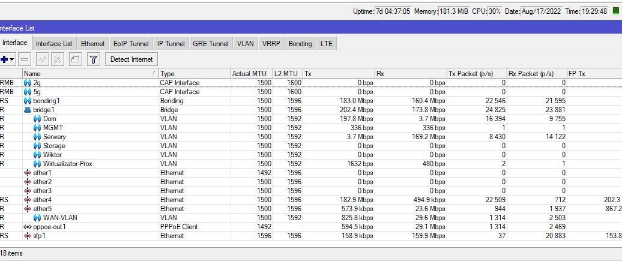The height and width of the screenshot is (261, 622).
Task: Open the IP Tunnel tab
Action: click(x=171, y=44)
